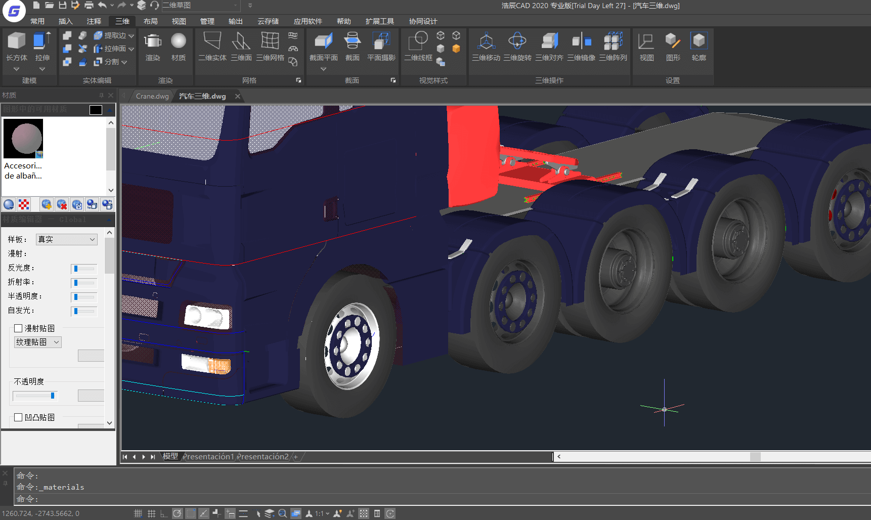Switch to the 视图 ribbon tab
The height and width of the screenshot is (520, 871).
pos(179,21)
